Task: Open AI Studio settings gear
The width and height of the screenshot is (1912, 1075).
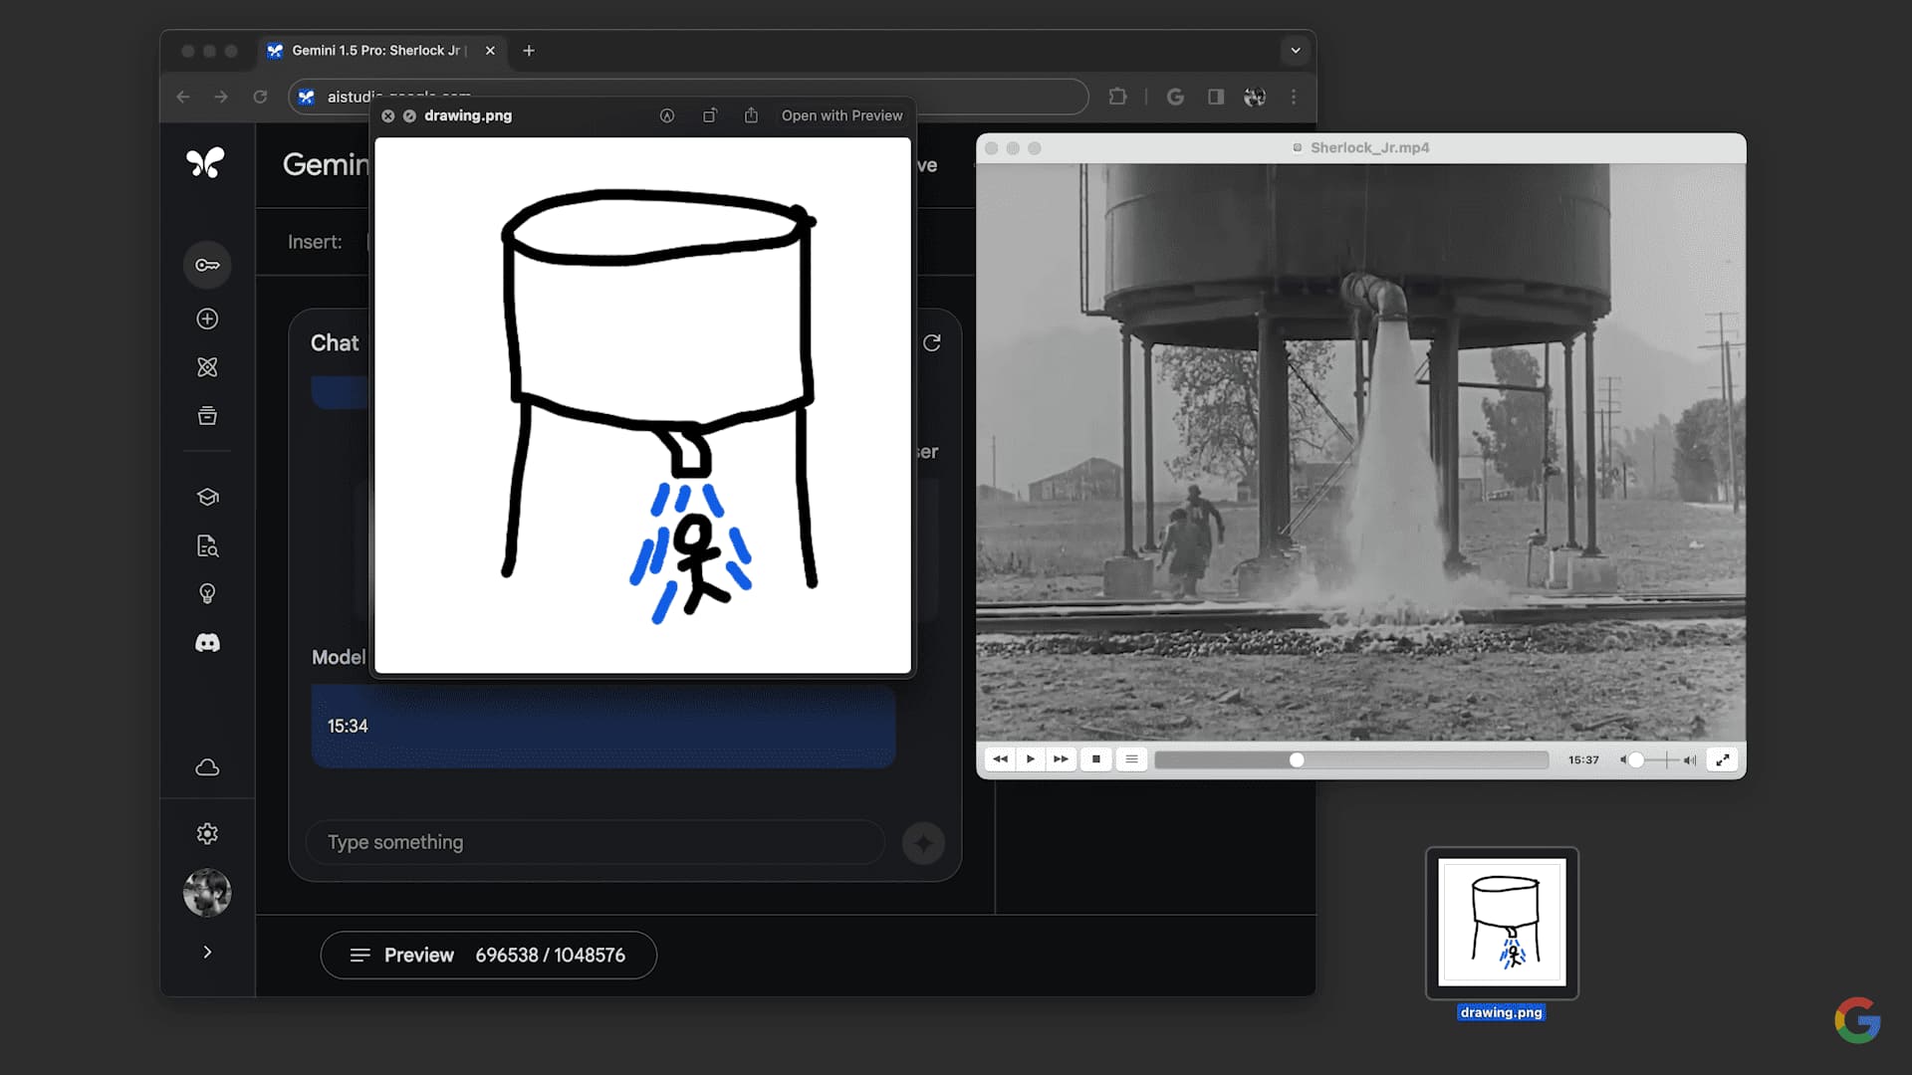Action: (x=207, y=834)
